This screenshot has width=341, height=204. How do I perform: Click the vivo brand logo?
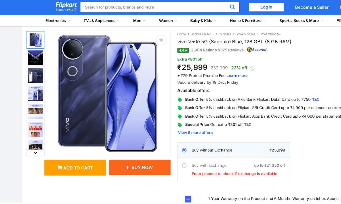pos(188,199)
